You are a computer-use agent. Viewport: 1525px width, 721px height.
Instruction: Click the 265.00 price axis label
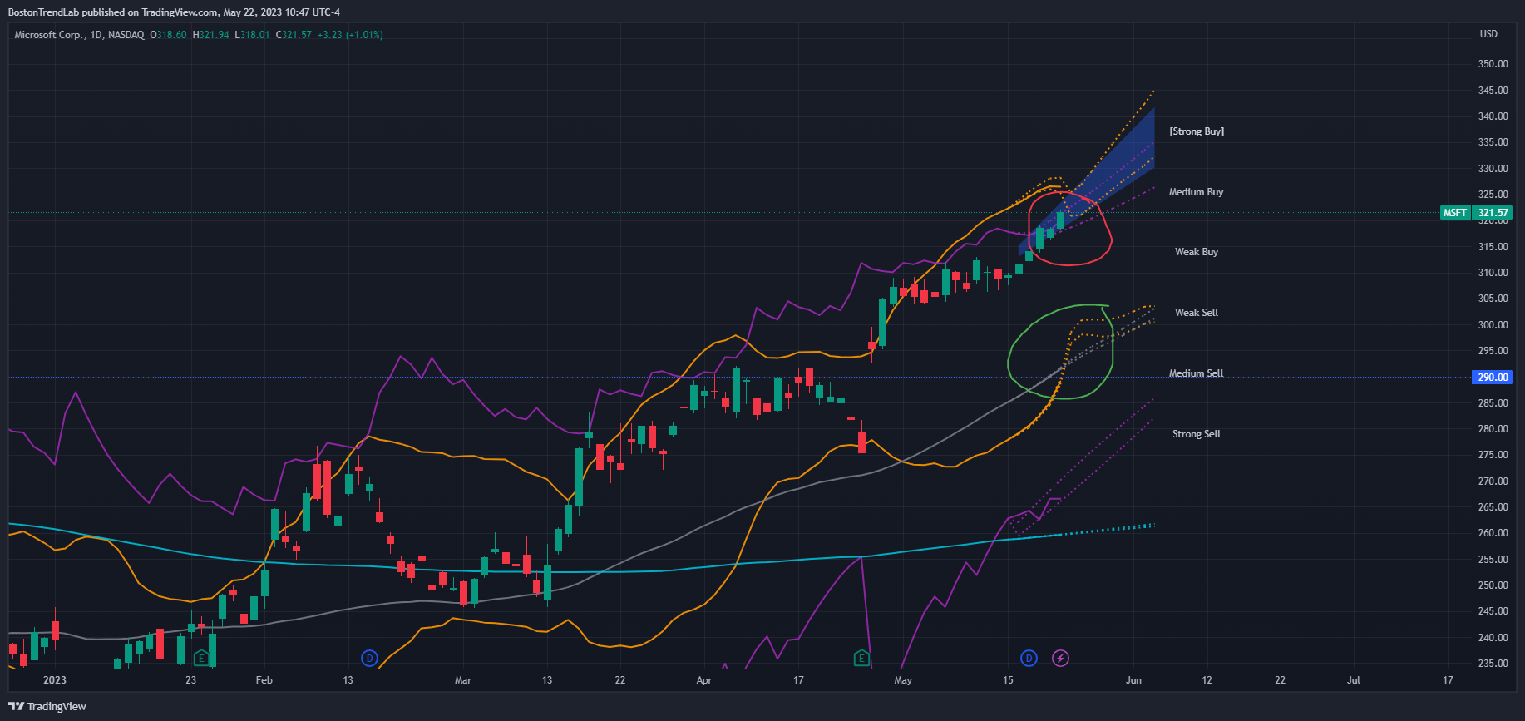tap(1493, 507)
